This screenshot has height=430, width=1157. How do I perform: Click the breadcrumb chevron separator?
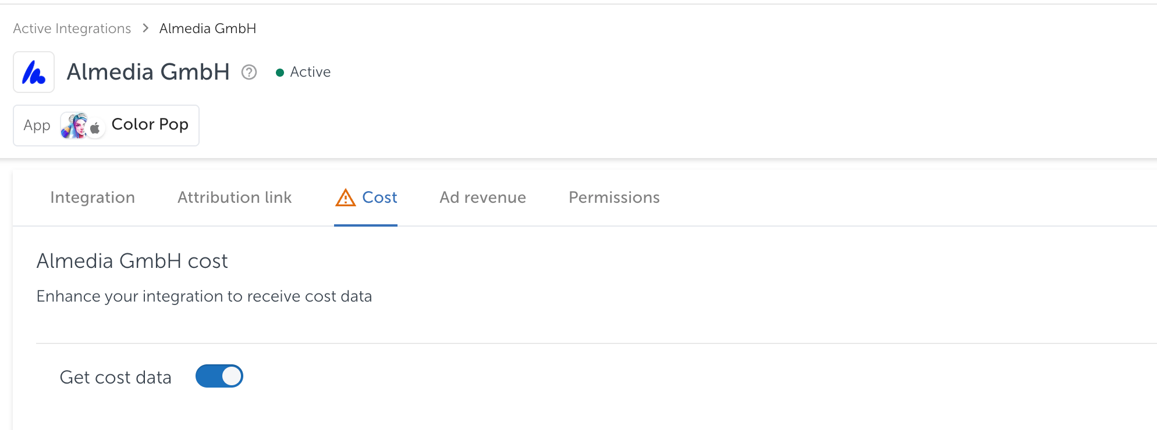point(145,28)
